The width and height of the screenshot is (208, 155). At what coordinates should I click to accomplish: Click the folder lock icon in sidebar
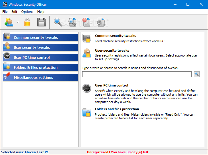click(7, 66)
